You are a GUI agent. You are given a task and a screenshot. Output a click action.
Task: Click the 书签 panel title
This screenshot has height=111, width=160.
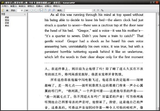[3, 14]
